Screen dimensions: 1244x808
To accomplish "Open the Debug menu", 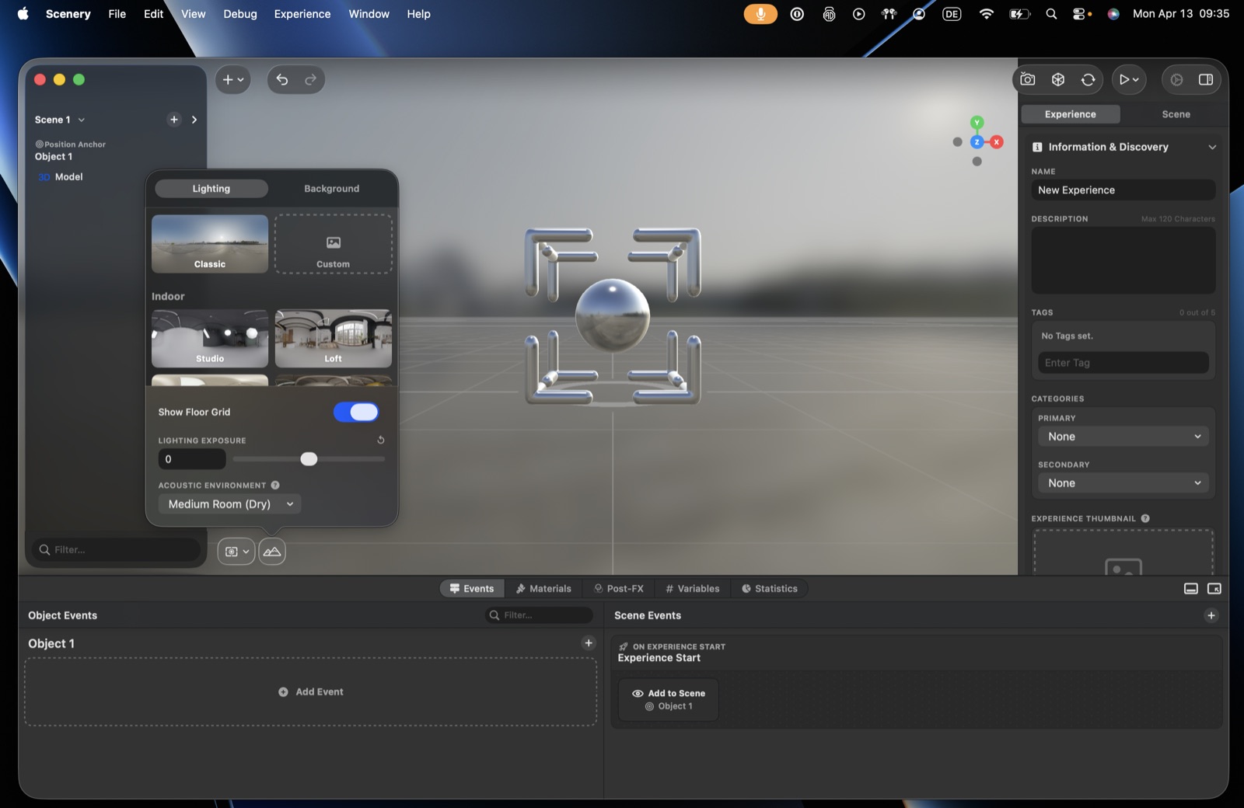I will pos(240,14).
